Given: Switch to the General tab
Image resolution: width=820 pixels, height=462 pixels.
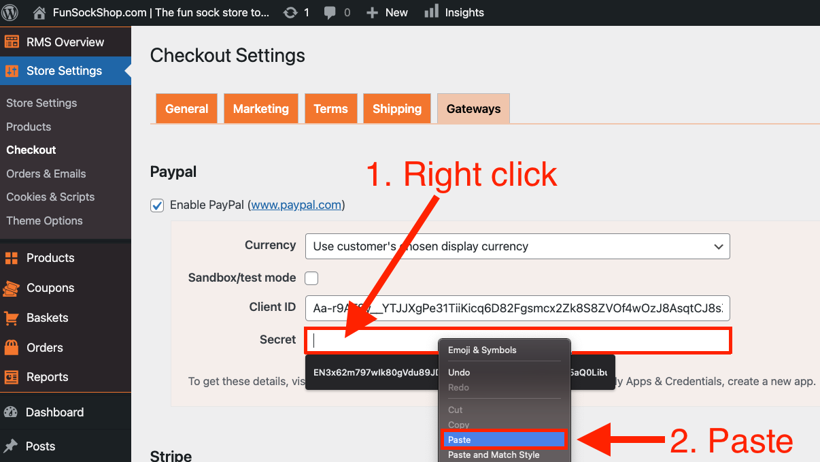Looking at the screenshot, I should pyautogui.click(x=187, y=109).
